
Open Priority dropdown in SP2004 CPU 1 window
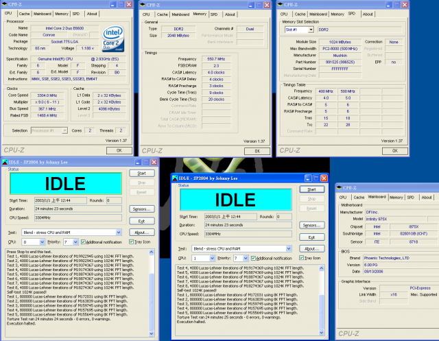pos(246,258)
